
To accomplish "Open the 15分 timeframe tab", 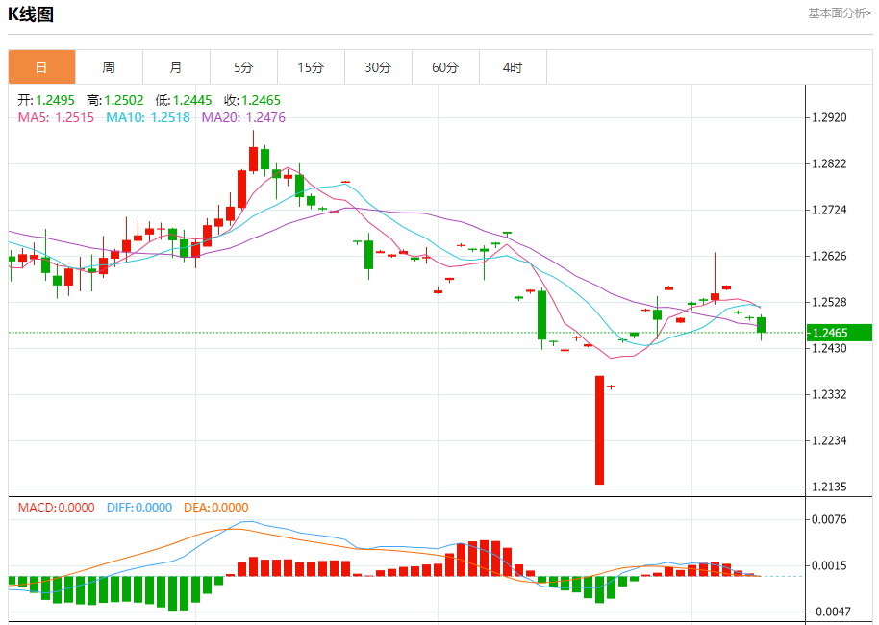I will [311, 67].
